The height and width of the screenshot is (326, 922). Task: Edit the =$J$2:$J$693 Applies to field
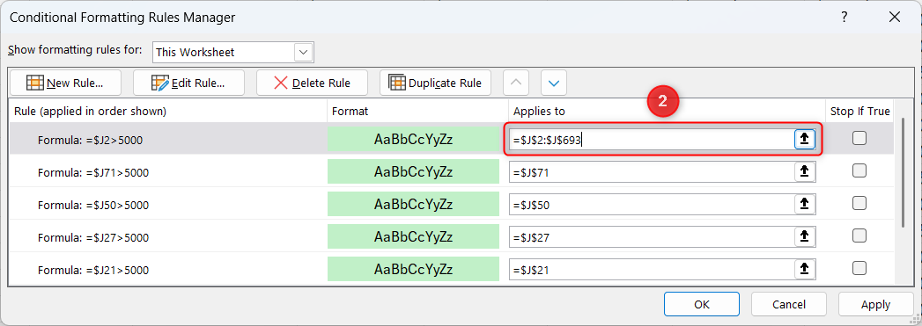[x=652, y=140]
